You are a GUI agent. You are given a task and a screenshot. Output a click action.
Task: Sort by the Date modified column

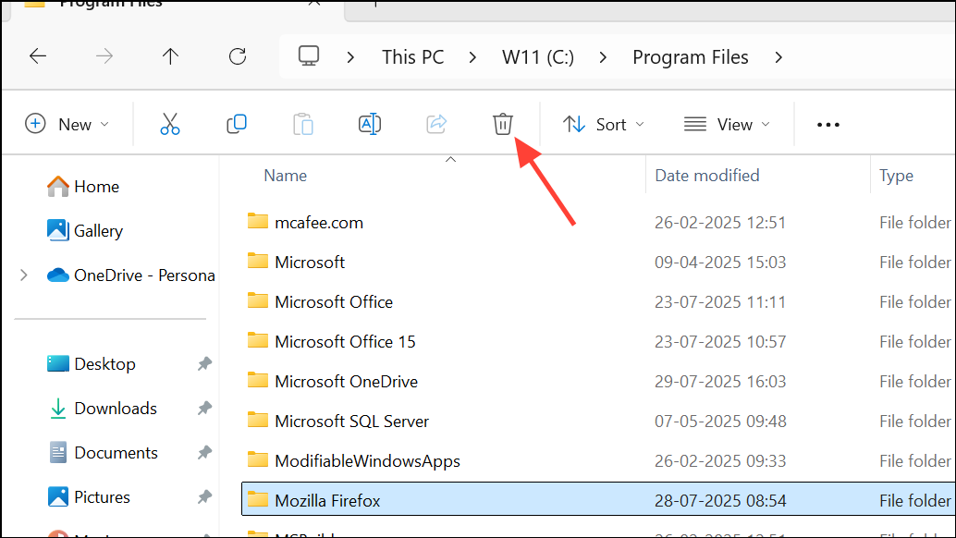tap(707, 176)
